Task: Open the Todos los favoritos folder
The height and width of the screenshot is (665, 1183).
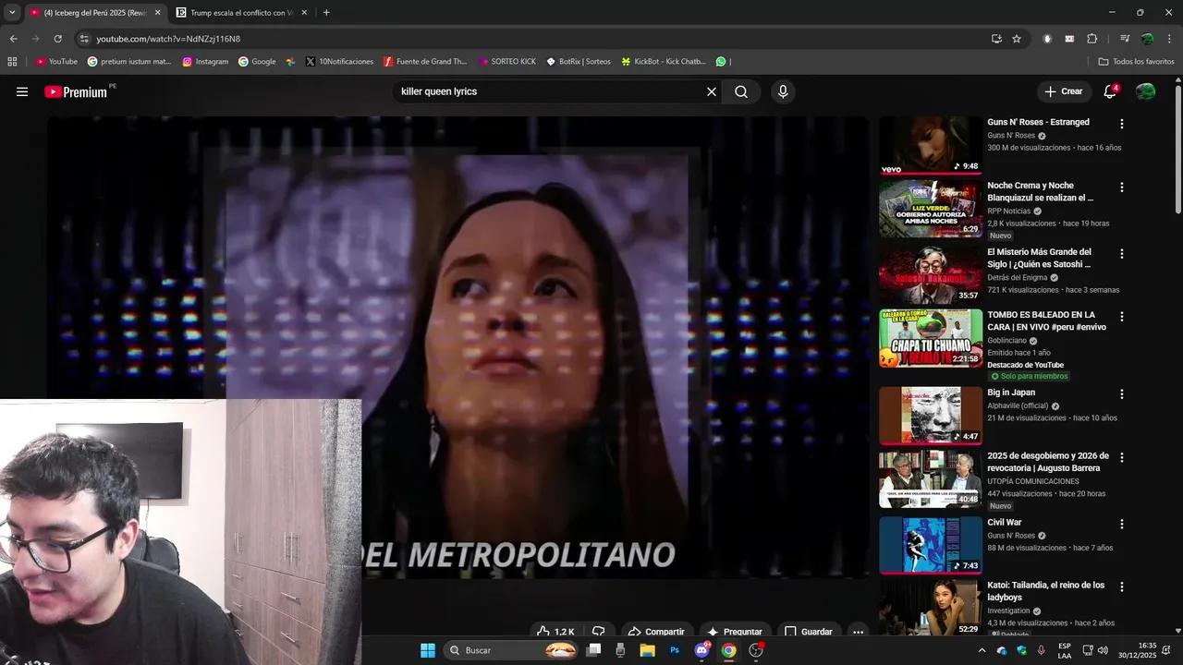Action: (1136, 62)
